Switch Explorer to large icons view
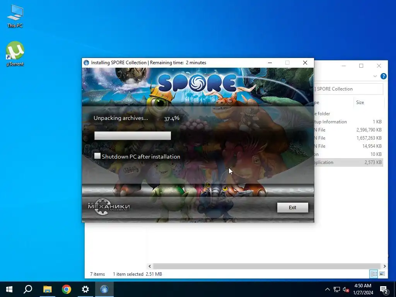This screenshot has height=297, width=396. (x=382, y=274)
